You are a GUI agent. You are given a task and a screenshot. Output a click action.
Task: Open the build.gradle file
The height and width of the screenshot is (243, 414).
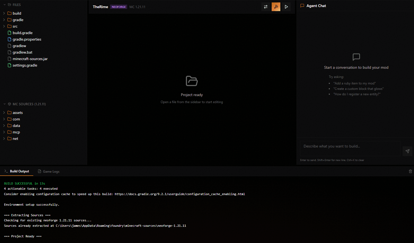point(22,33)
